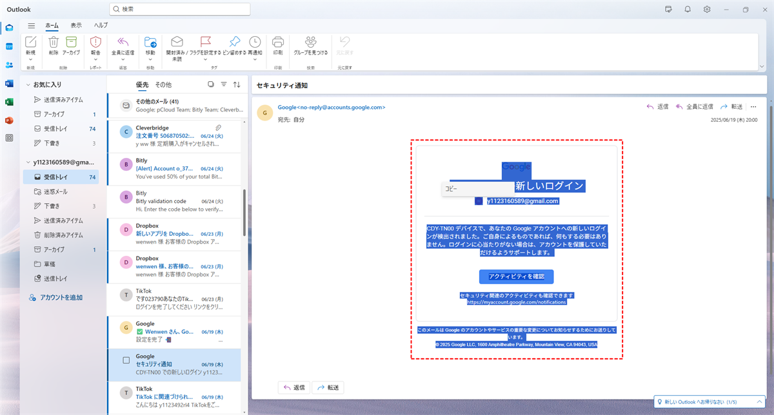Viewport: 774px width, 415px height.
Task: Set a flag with フラグを設定する icon
Action: 205,42
